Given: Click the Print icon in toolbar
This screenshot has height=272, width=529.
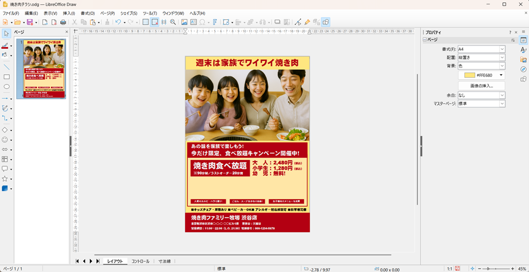Looking at the screenshot, I should (63, 22).
